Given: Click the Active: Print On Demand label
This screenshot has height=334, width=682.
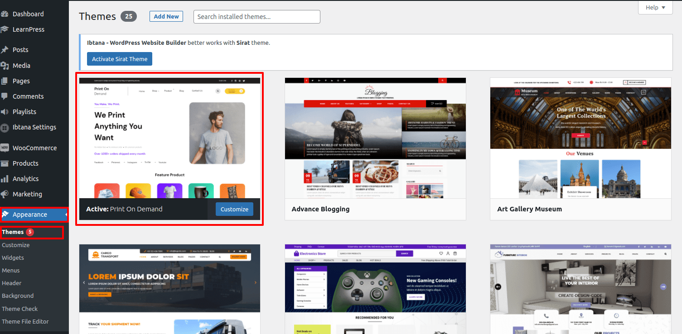Looking at the screenshot, I should pyautogui.click(x=124, y=209).
